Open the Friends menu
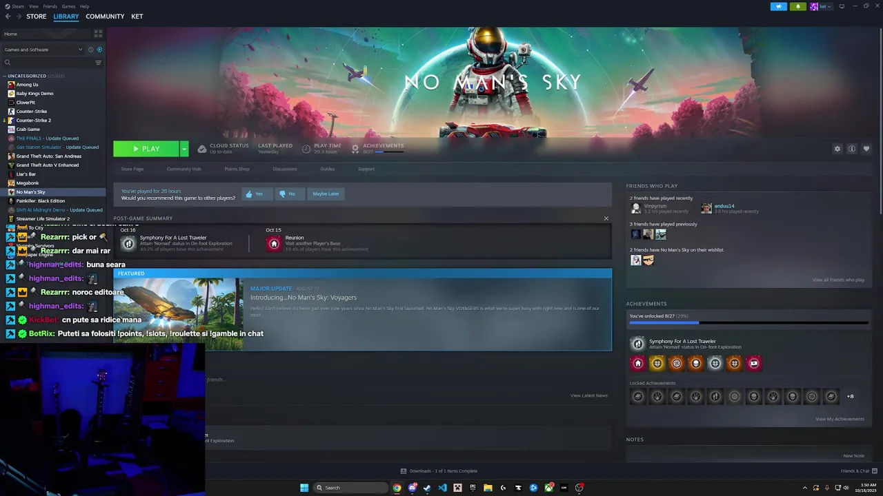The height and width of the screenshot is (496, 883). pyautogui.click(x=50, y=6)
